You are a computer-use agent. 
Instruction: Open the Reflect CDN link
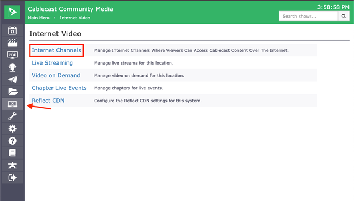click(x=48, y=100)
